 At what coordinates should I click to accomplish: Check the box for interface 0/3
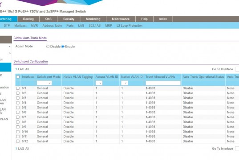[18, 98]
